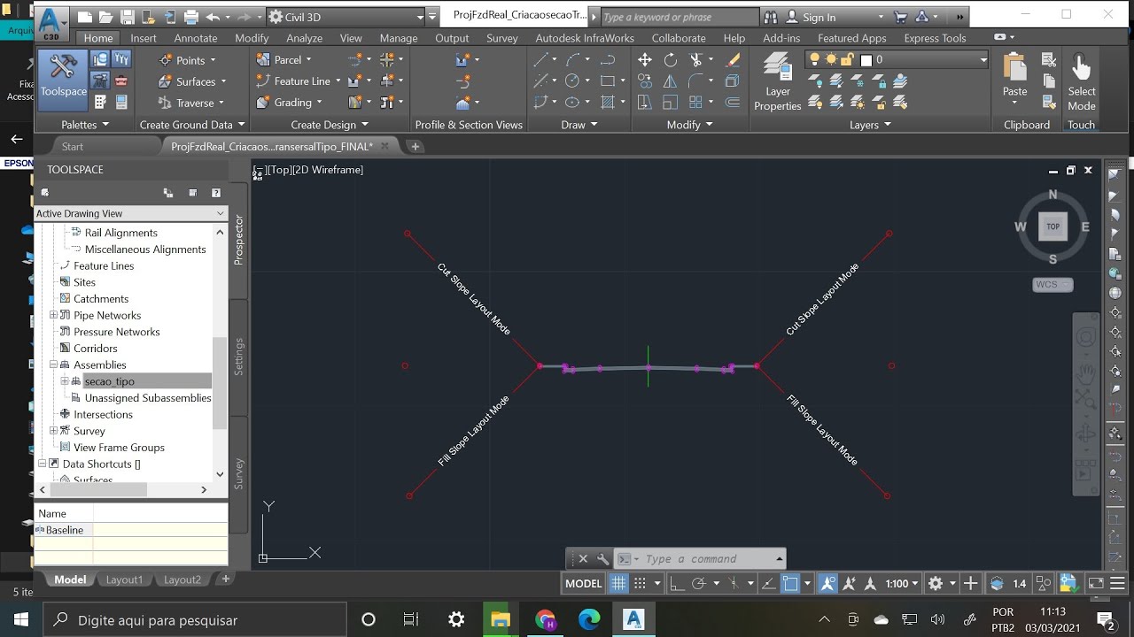Open the Survey vertical tab in Toolspace
Screen dimensions: 1134x637
[x=238, y=473]
